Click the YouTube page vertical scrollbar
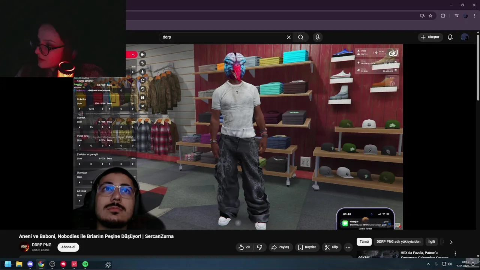The width and height of the screenshot is (480, 270). pyautogui.click(x=478, y=67)
